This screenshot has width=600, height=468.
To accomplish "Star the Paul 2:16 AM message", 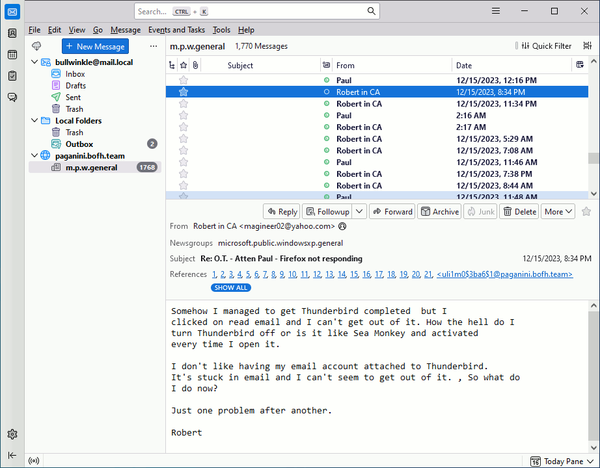I will [x=184, y=116].
